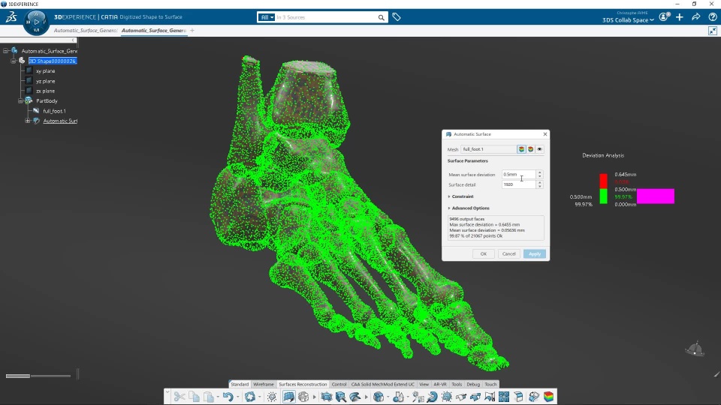721x405 pixels.
Task: Click the tag icon beside the search bar
Action: 397,17
